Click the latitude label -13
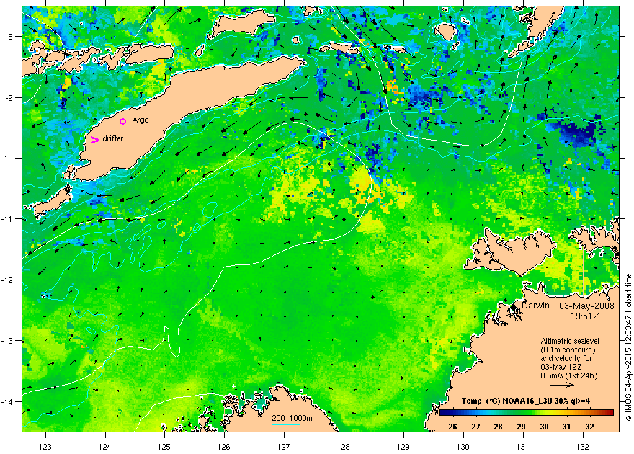The width and height of the screenshot is (634, 454). click(7, 341)
